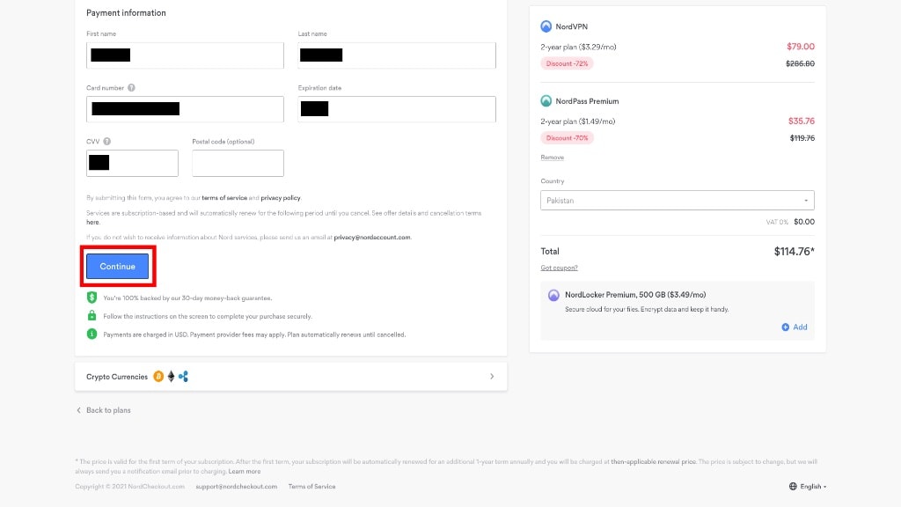The width and height of the screenshot is (901, 507).
Task: Click the Discount -70% badge
Action: pos(567,138)
